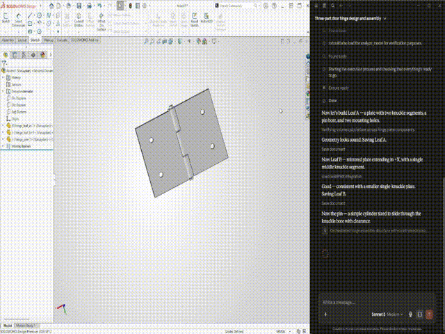
Task: Expand the mates folder at tree bottom
Action: 3,146
